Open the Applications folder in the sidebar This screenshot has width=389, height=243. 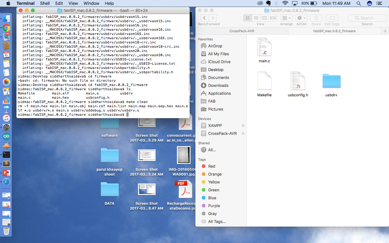219,93
